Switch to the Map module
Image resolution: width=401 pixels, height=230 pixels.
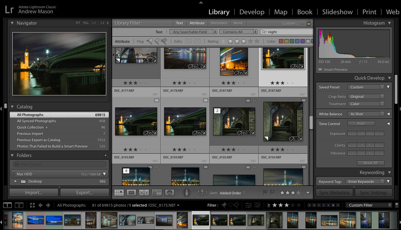[281, 12]
